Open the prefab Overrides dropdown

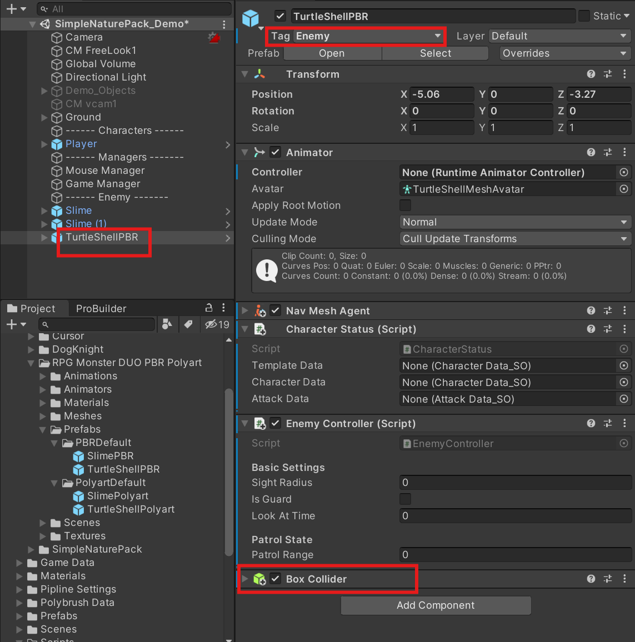coord(564,53)
